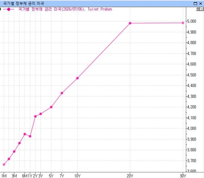204x178 pixels.
Task: Click the 4,600 y-axis value
Action: (192, 64)
